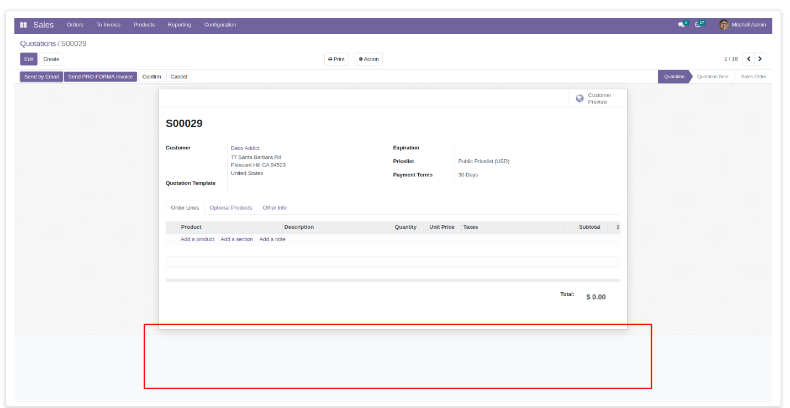Open the Deco Addict customer link

tap(245, 148)
